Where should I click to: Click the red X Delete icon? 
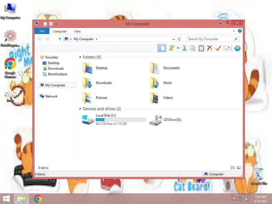[210, 48]
